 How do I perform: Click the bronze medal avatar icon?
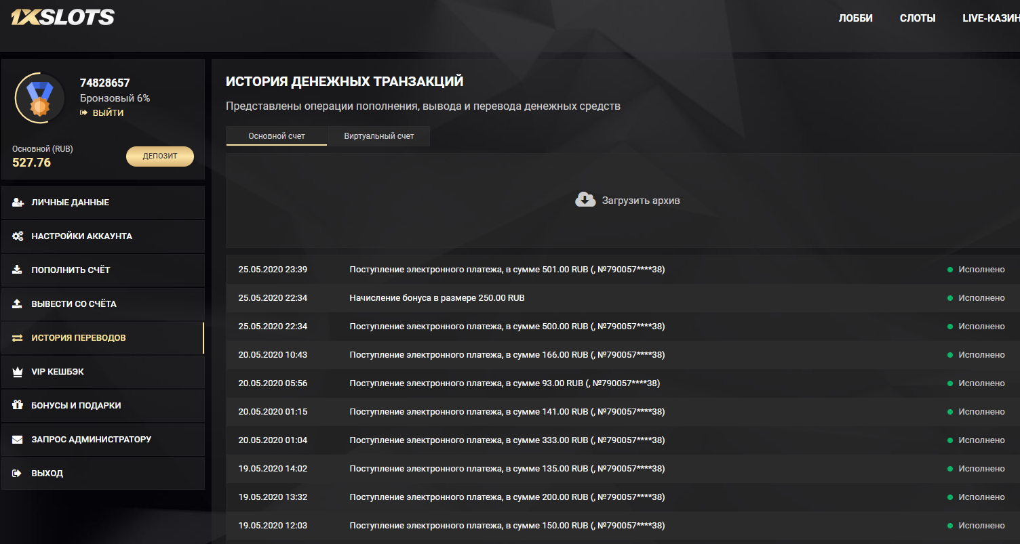39,98
